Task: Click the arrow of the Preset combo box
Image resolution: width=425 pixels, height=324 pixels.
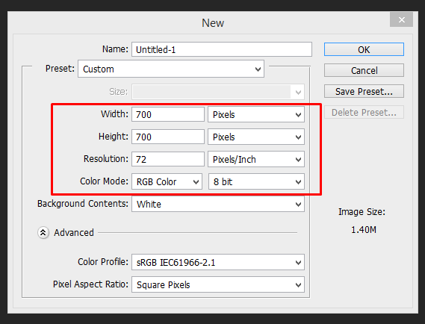Action: click(258, 69)
